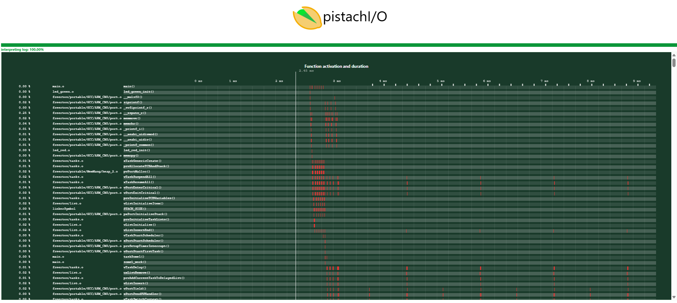Select the led_green_init() function label
Image resolution: width=677 pixels, height=303 pixels.
tap(138, 92)
